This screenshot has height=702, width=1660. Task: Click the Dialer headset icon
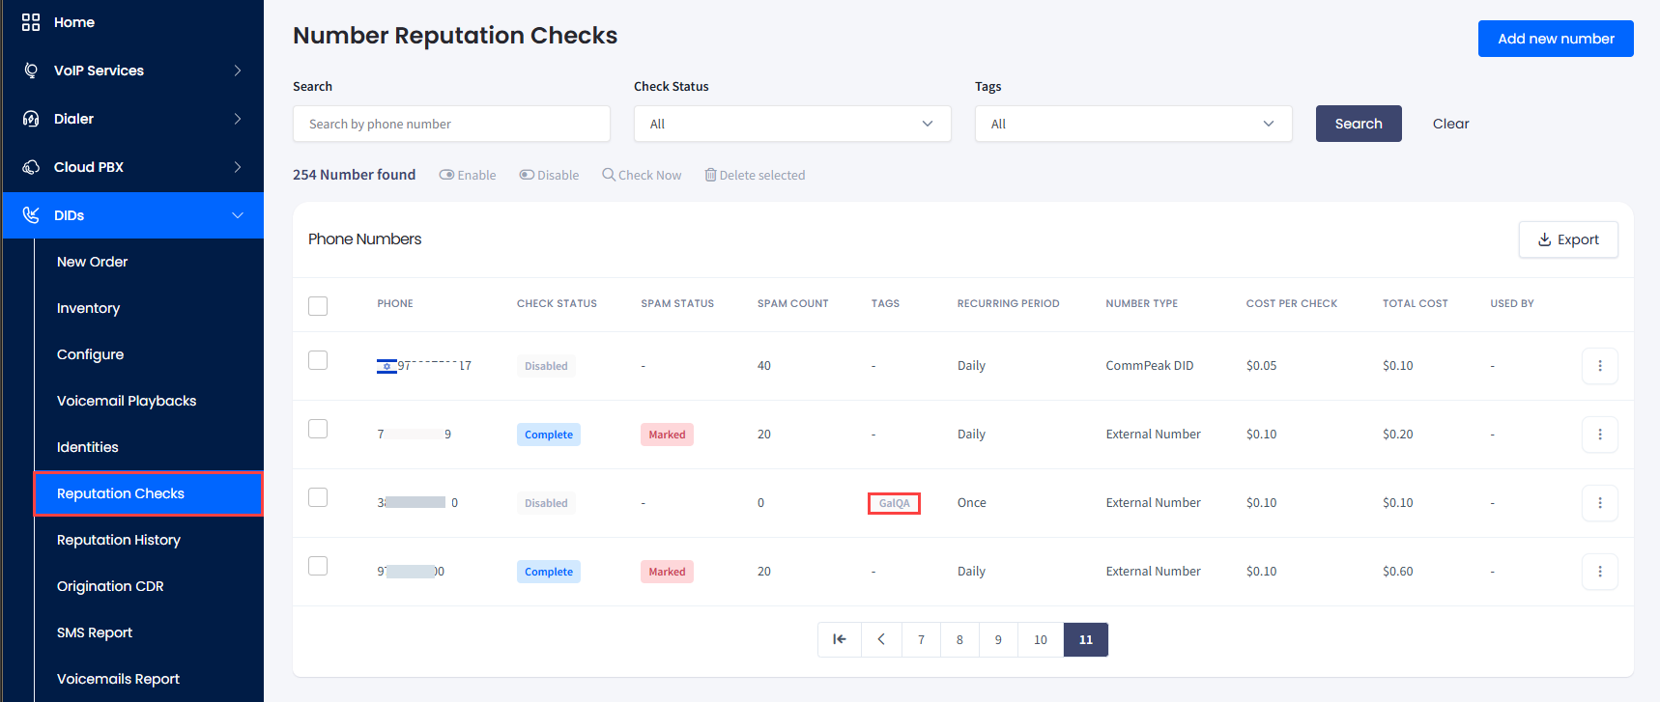31,119
